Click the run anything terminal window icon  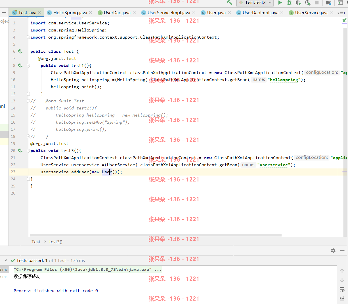[x=340, y=3]
